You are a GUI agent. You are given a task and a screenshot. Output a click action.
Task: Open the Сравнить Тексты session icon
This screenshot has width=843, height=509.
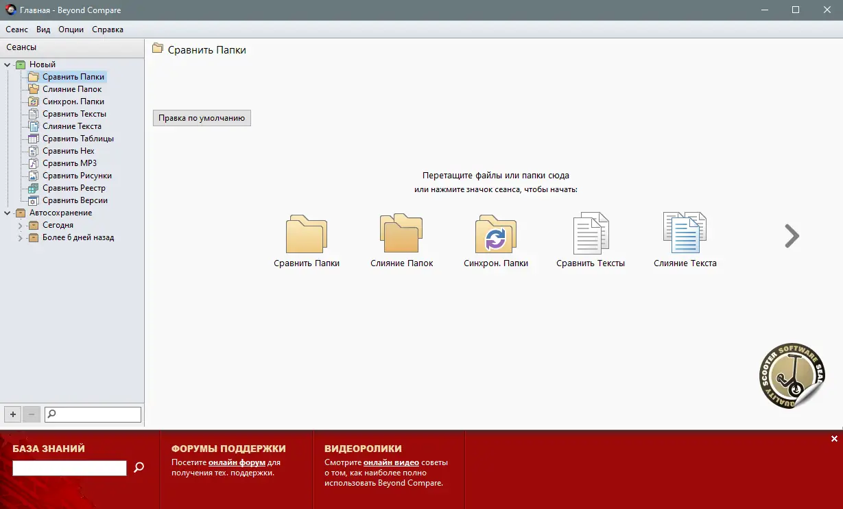coord(591,233)
